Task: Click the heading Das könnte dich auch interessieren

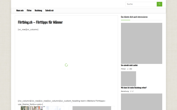Action: pyautogui.click(x=134, y=17)
